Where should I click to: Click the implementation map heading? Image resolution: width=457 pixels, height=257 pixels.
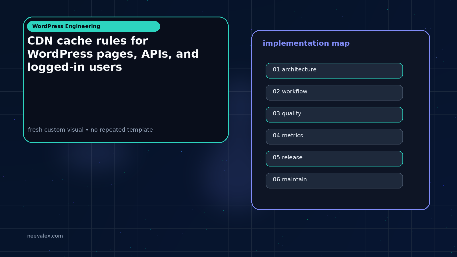pos(306,43)
